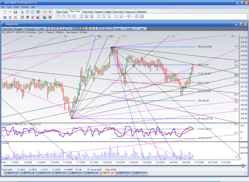Click the Open folder icon in main toolbar

(10, 12)
